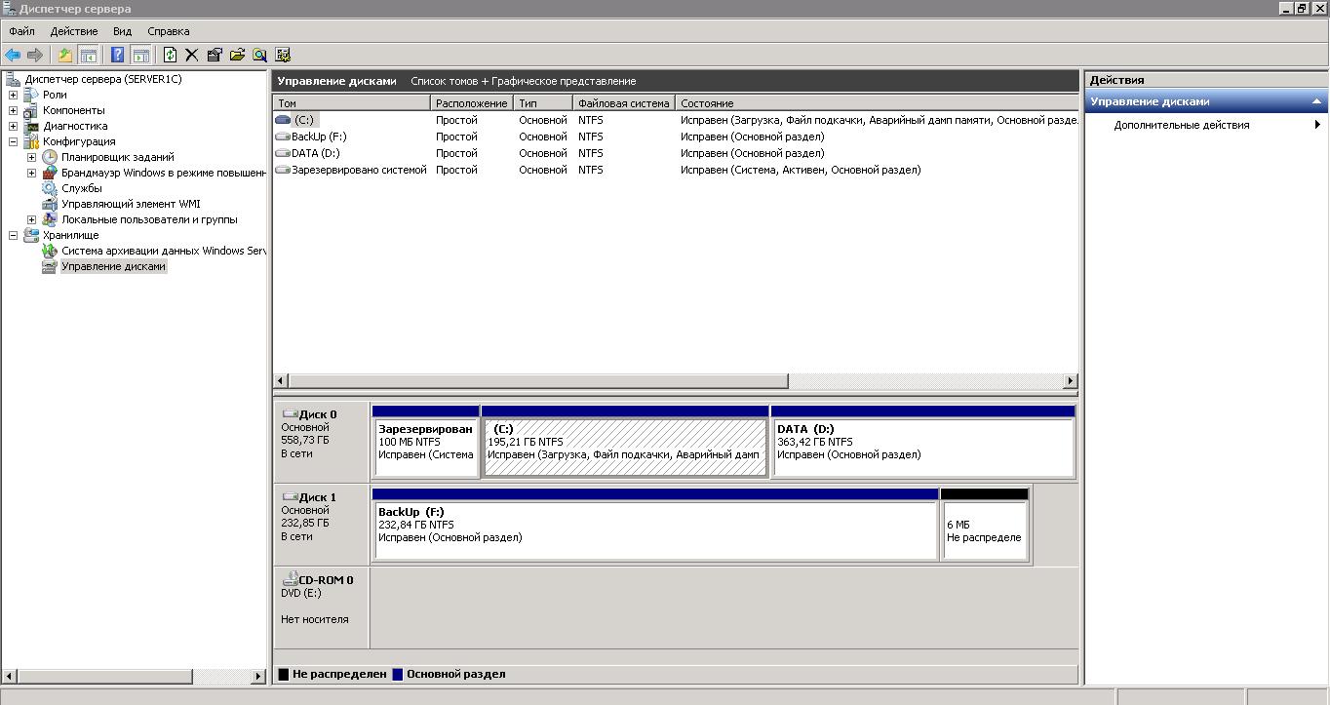This screenshot has height=705, width=1330.
Task: Click the Windows Firewall brick icon
Action: (50, 173)
